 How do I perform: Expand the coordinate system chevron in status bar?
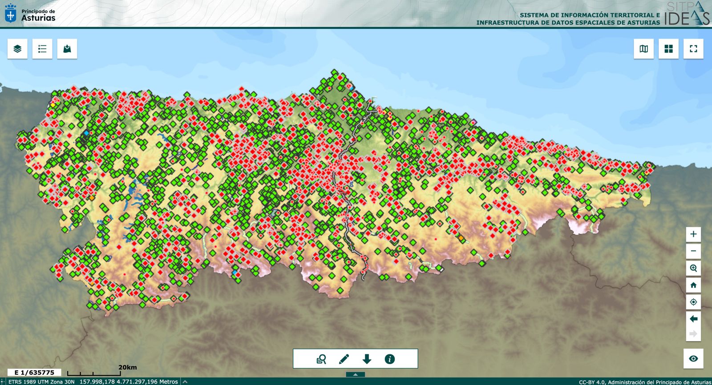point(185,381)
